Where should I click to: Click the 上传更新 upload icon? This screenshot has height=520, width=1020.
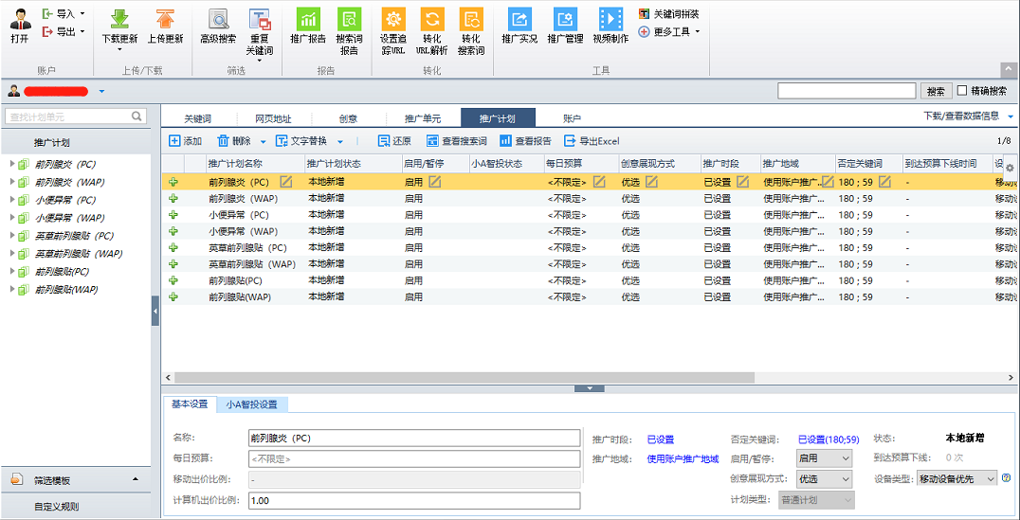click(x=165, y=18)
